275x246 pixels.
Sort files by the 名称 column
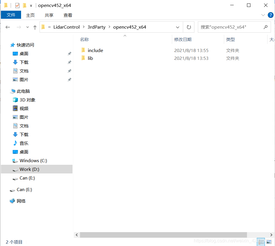pyautogui.click(x=84, y=40)
